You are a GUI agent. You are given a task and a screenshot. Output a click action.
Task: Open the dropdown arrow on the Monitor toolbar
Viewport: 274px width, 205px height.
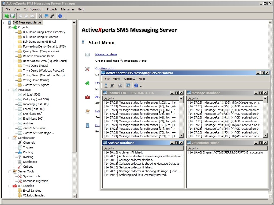(x=141, y=86)
